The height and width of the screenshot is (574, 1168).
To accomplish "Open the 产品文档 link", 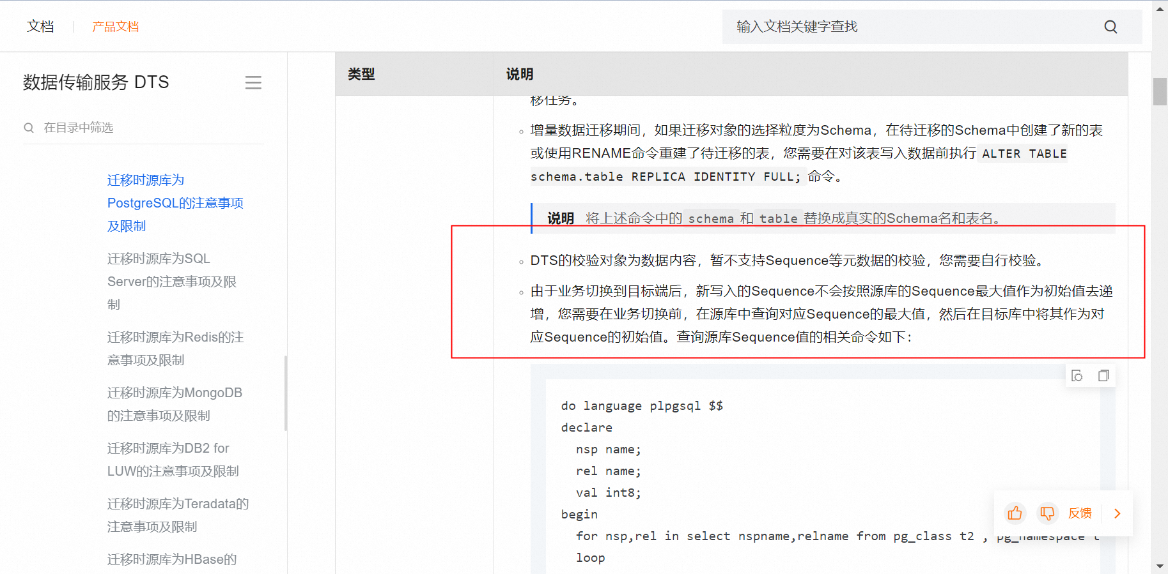I will (115, 27).
